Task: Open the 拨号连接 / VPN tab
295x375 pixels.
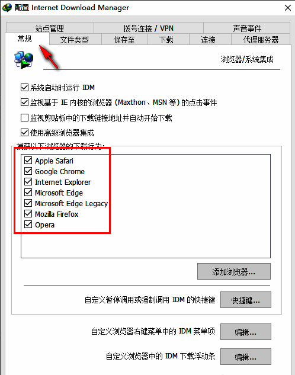Action: pos(149,28)
